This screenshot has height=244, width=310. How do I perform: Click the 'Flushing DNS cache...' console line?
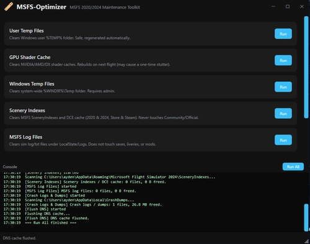tap(37, 214)
